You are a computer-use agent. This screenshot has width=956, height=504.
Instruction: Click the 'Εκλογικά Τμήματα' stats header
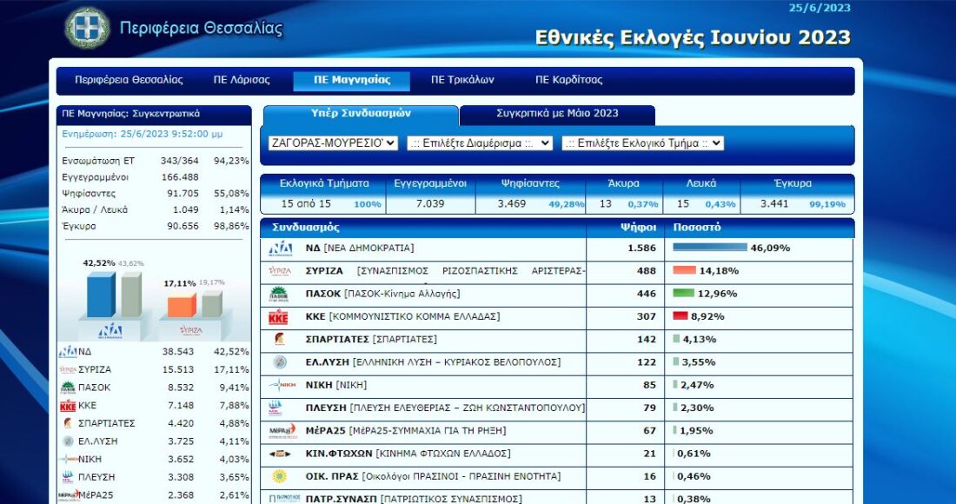pos(324,183)
